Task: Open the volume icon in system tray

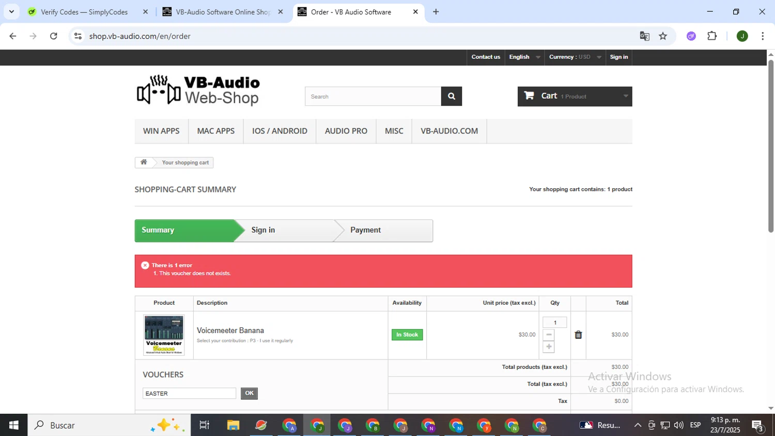Action: [678, 425]
